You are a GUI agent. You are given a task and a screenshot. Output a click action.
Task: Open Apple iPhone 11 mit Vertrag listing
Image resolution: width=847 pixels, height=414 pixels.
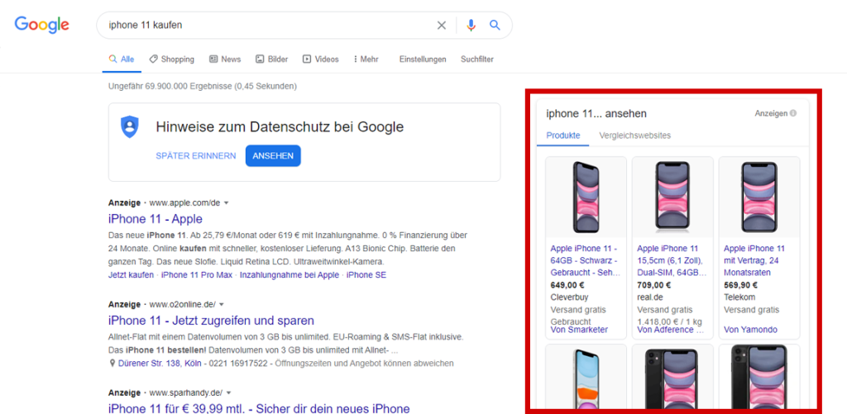pos(754,260)
